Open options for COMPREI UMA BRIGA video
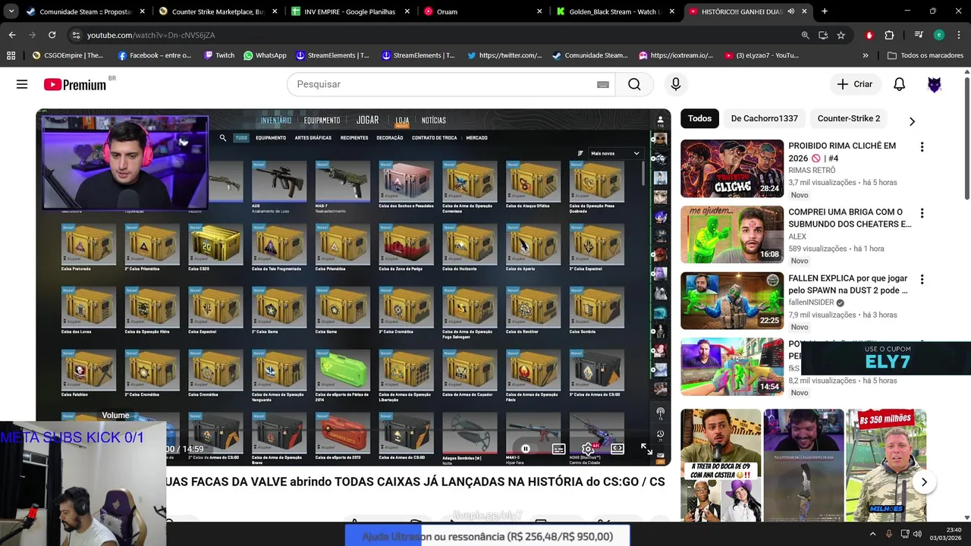The width and height of the screenshot is (971, 546). click(x=922, y=214)
